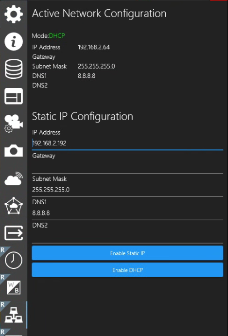
Task: Open the clock time settings icon
Action: click(14, 260)
